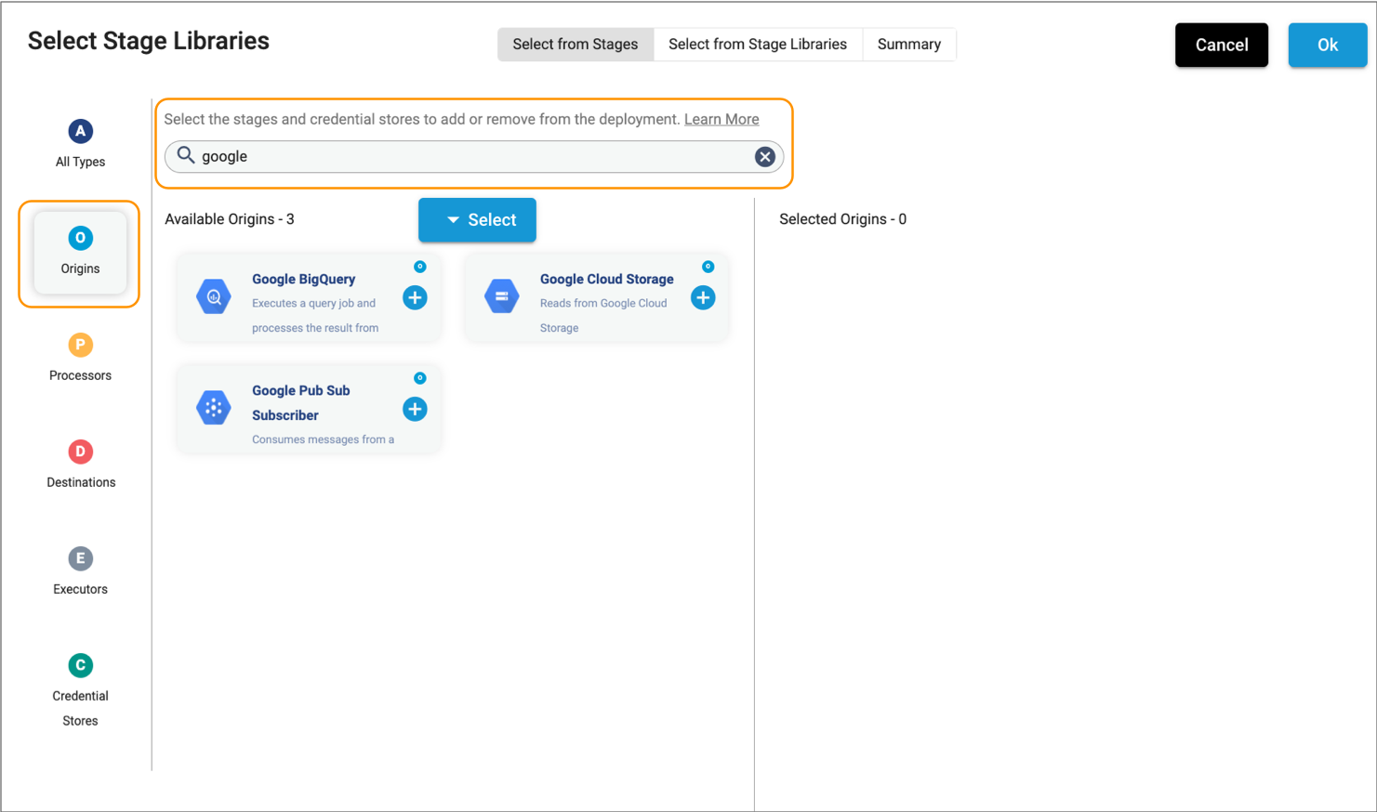Click the origin badge on Google Cloud Storage card
Viewport: 1377px width, 812px height.
pos(708,267)
